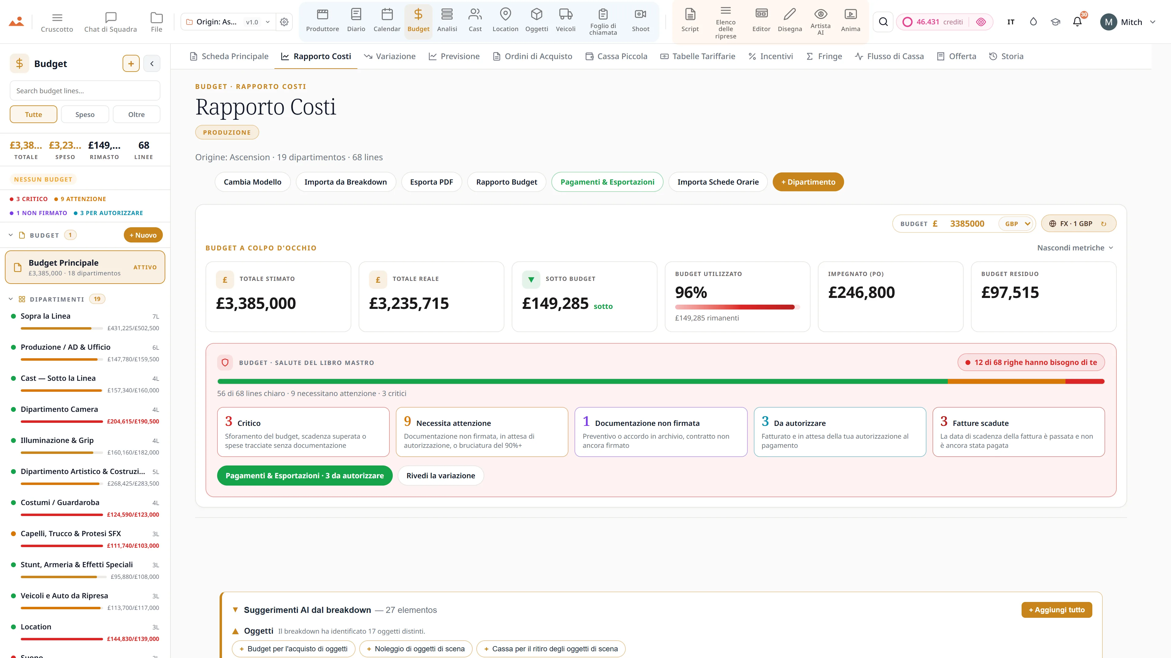Click the ledger health progress bar

[x=661, y=381]
